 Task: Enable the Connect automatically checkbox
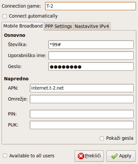[x=5, y=16]
